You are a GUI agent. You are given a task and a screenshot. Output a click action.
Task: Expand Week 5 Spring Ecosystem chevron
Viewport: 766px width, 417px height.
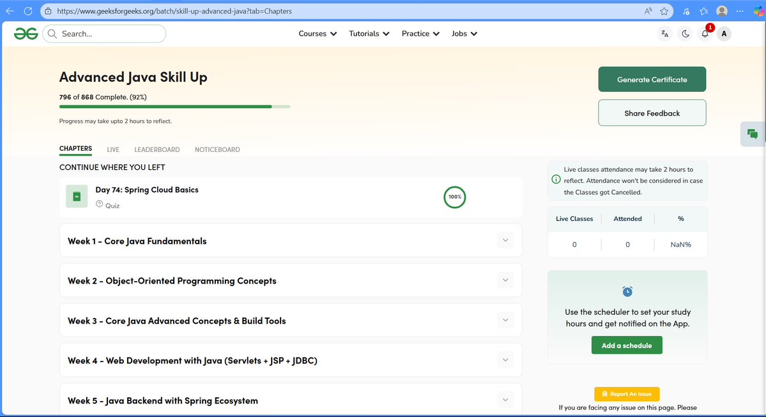(505, 400)
